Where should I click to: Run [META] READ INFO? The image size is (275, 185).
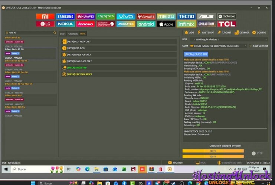(119, 48)
